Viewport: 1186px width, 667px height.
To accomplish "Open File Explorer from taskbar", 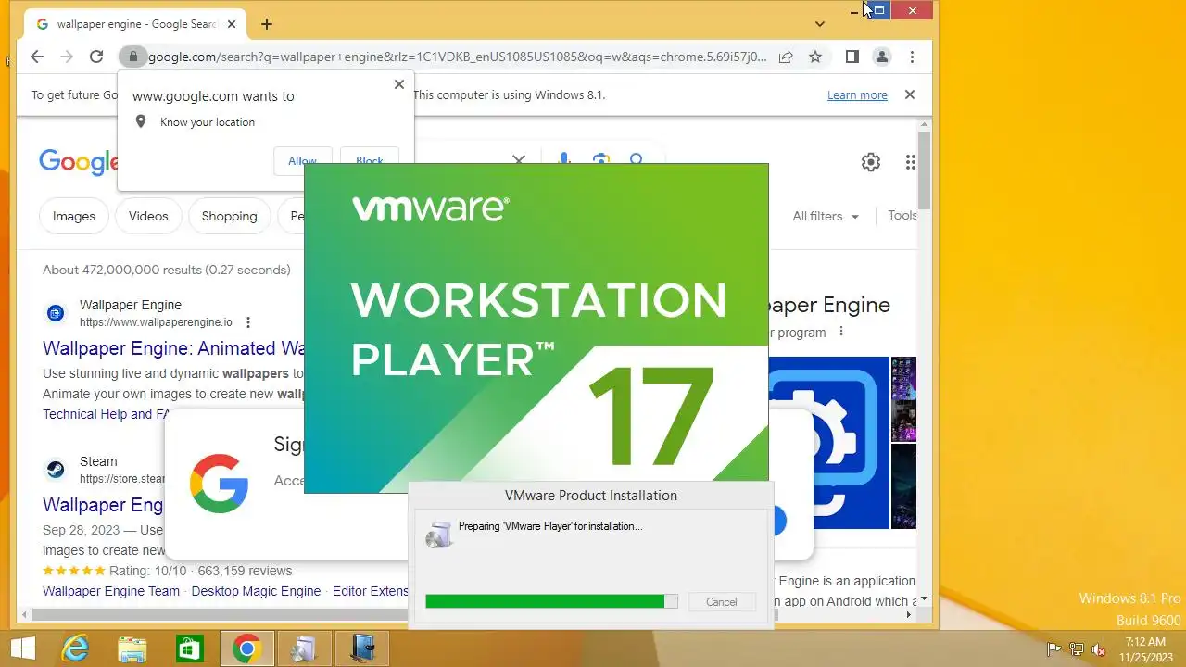I will pyautogui.click(x=132, y=649).
